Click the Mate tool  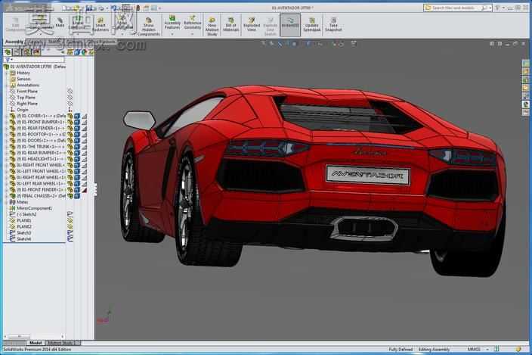tap(60, 23)
